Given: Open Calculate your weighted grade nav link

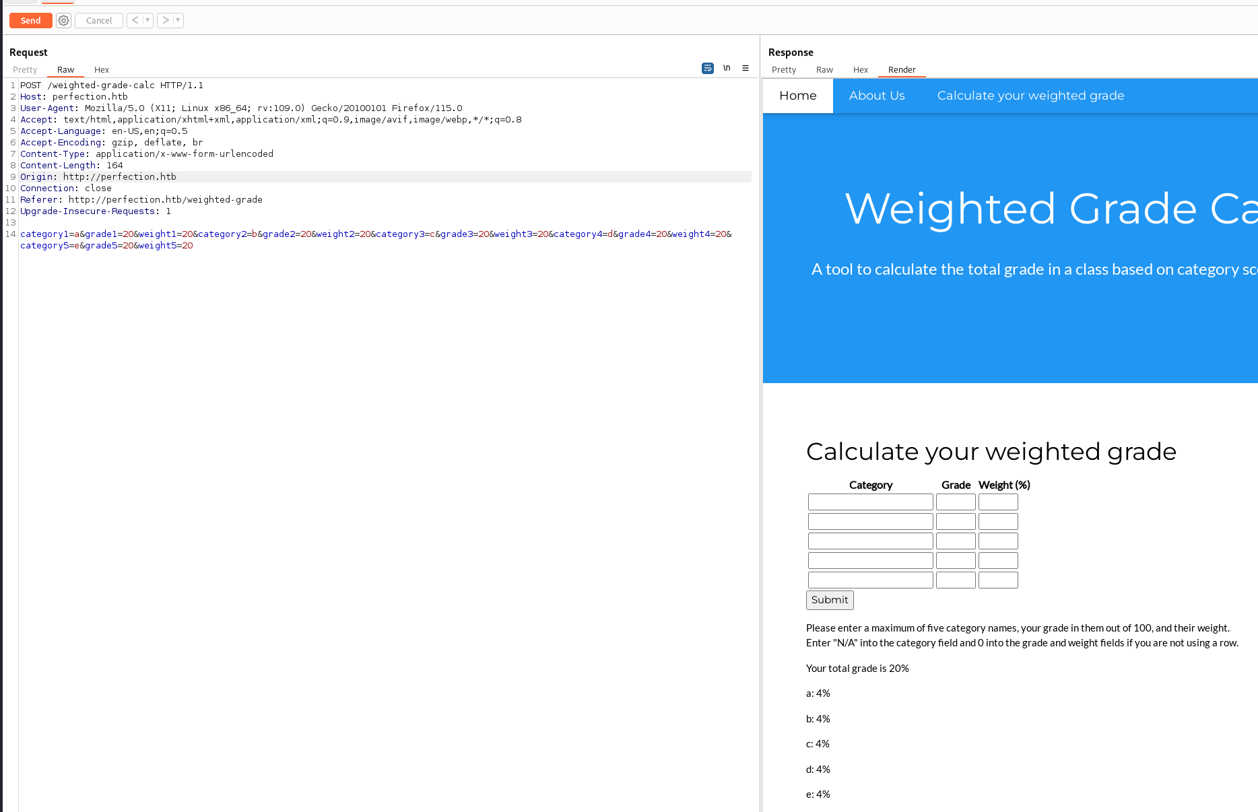Looking at the screenshot, I should tap(1030, 96).
